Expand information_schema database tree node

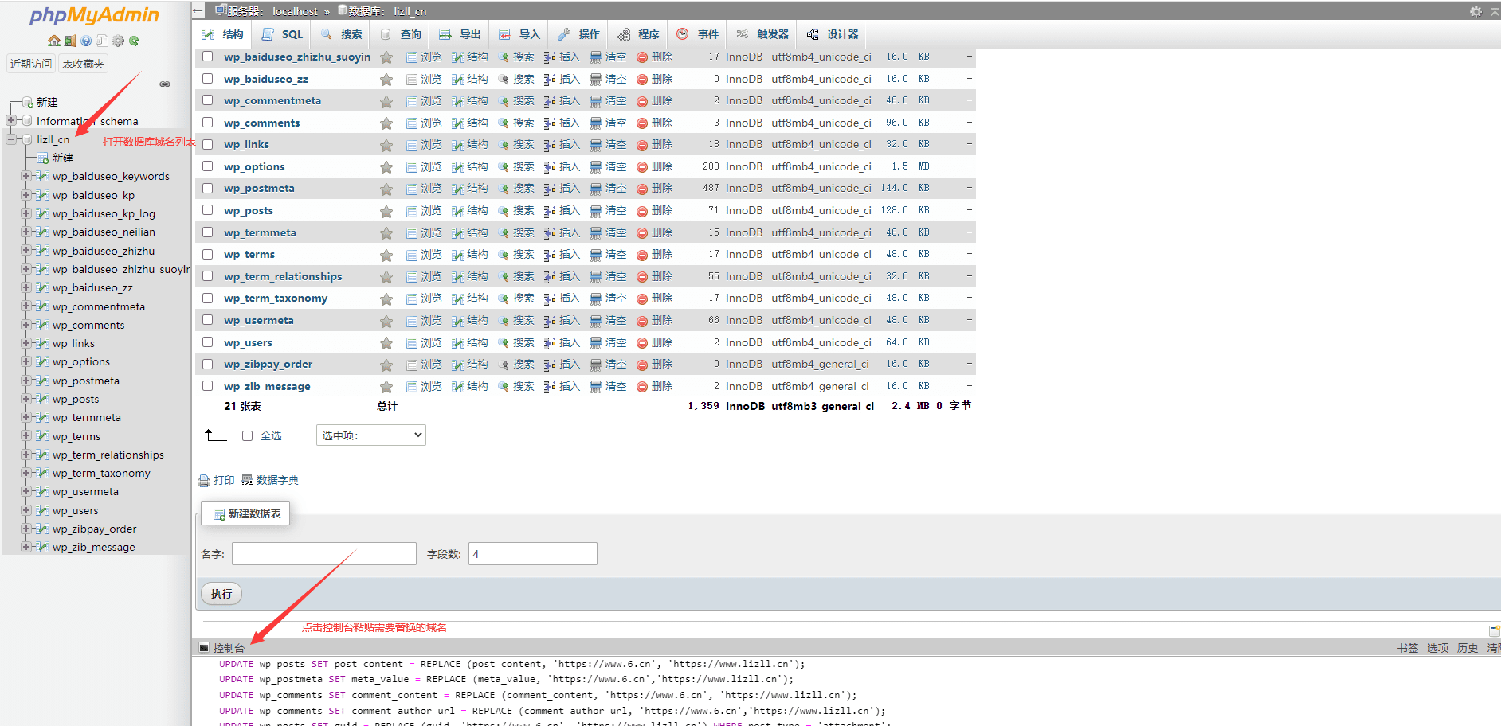pos(11,120)
